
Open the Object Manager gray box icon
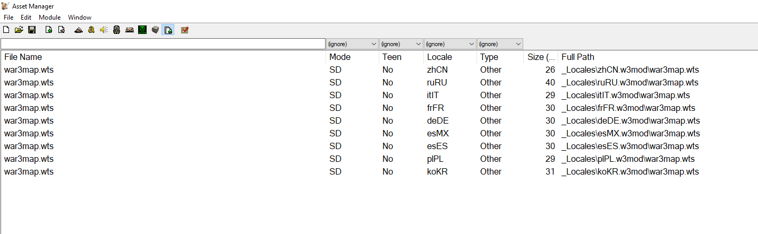[155, 30]
